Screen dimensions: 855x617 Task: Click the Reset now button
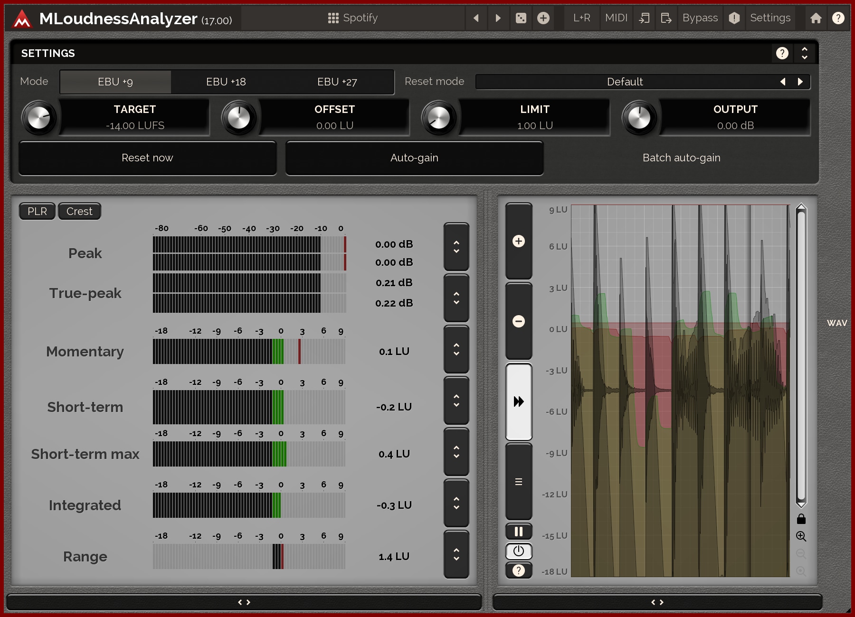[x=147, y=158]
